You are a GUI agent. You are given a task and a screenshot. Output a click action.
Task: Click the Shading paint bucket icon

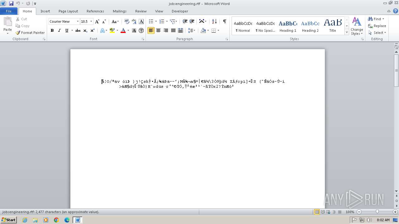coord(203,30)
